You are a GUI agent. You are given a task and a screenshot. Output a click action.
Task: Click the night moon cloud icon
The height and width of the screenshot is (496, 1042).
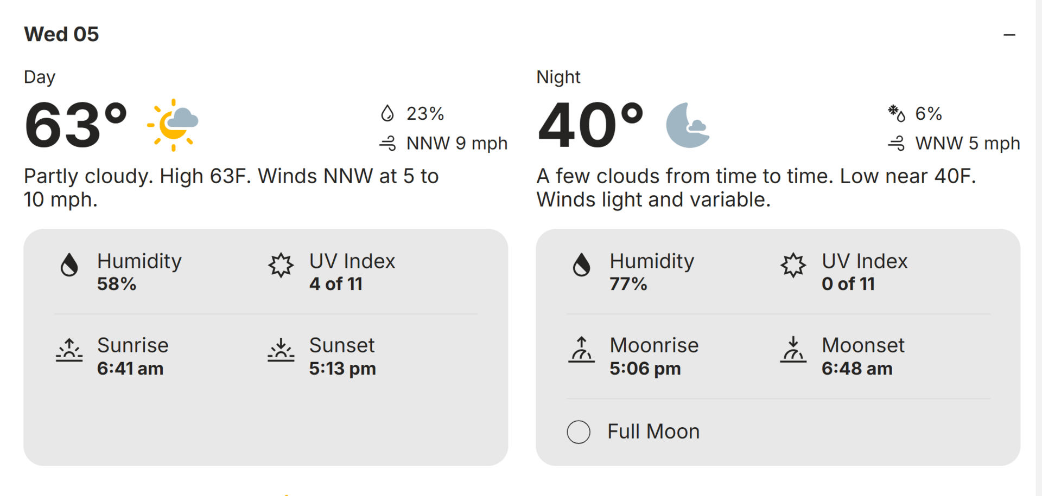pos(688,125)
